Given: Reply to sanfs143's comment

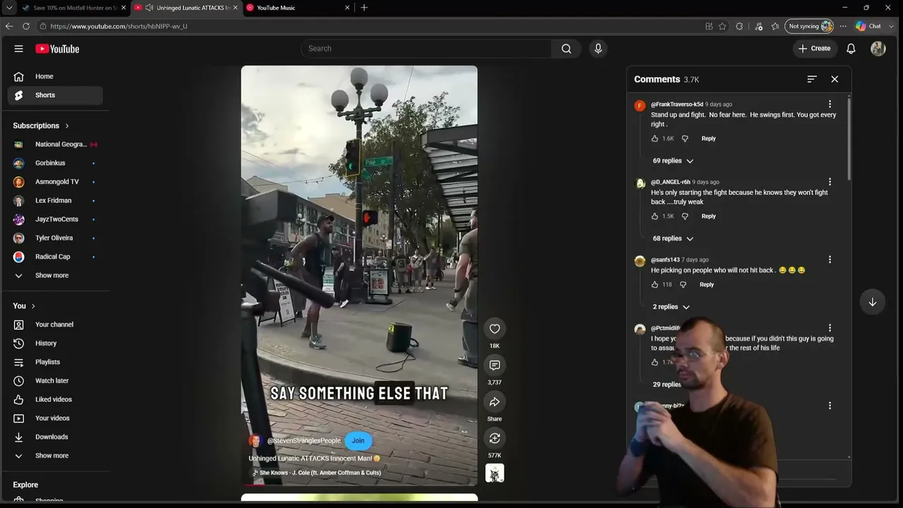Looking at the screenshot, I should pos(706,285).
